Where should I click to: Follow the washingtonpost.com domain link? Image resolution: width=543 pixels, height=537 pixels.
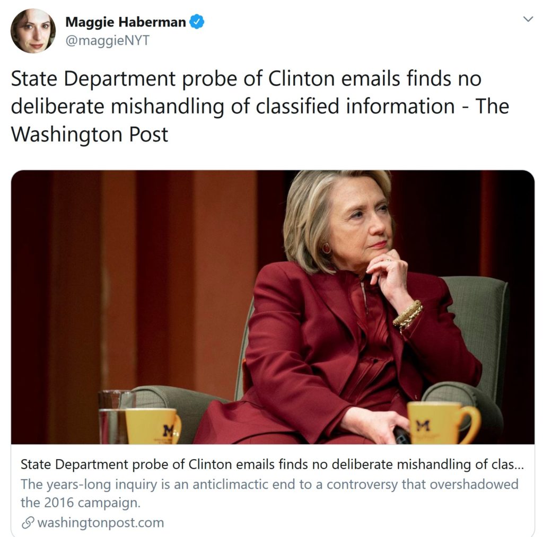pos(100,523)
